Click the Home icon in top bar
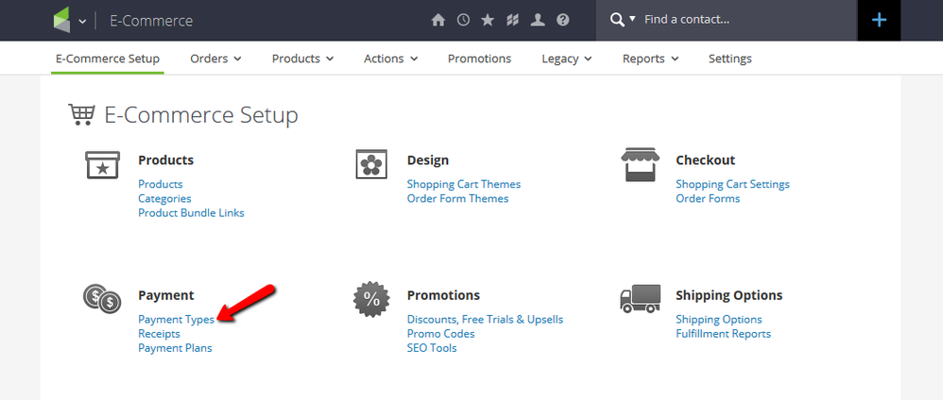 coord(437,20)
